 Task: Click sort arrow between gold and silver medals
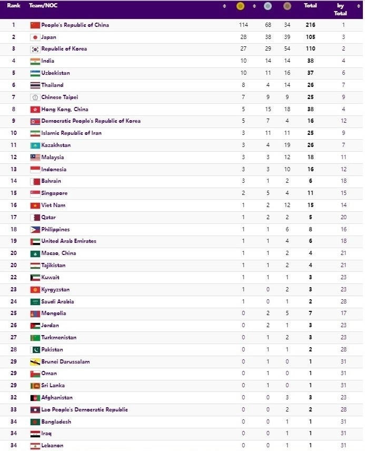click(x=254, y=6)
